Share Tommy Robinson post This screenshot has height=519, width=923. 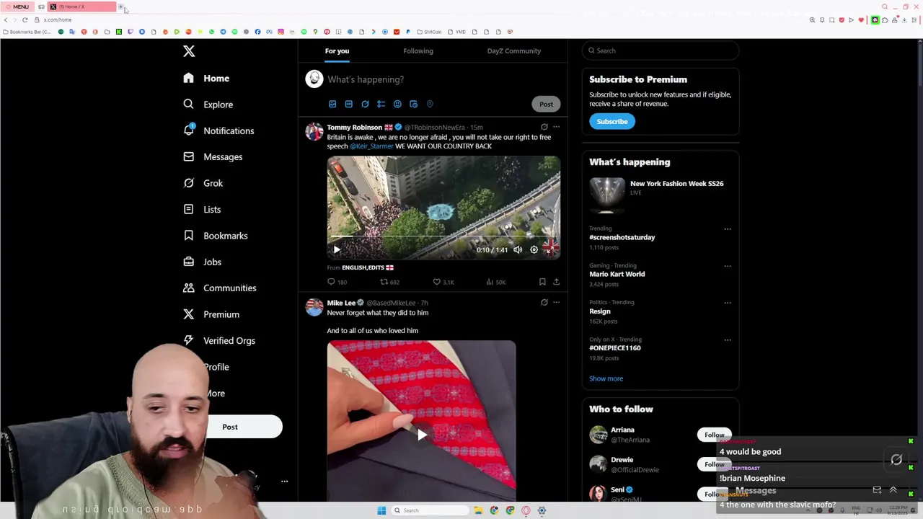point(556,282)
